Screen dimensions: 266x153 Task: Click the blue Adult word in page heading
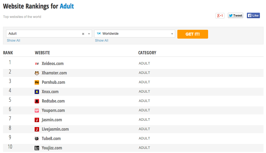(67, 6)
